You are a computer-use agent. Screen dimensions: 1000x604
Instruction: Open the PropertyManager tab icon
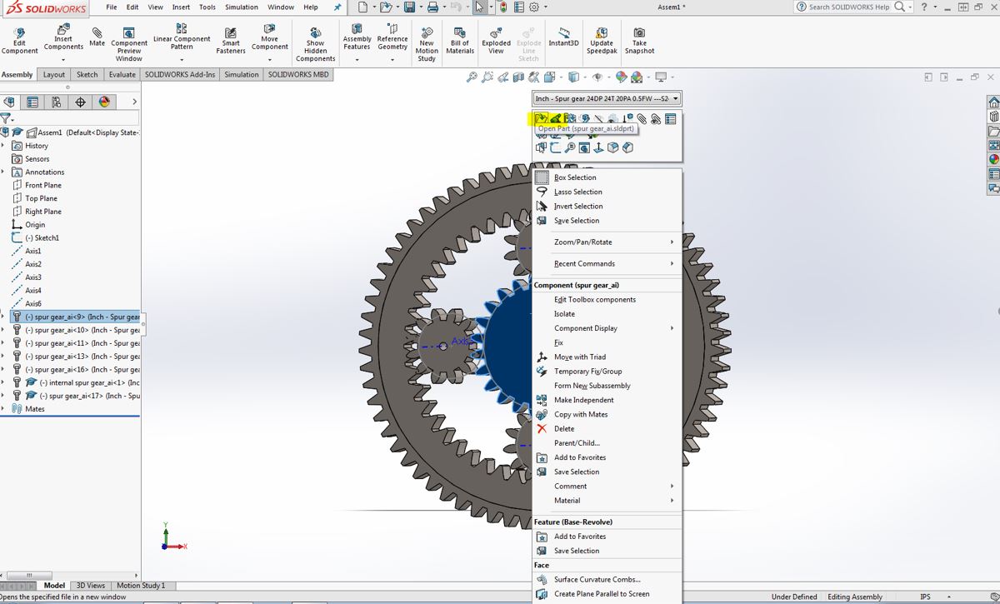pos(32,102)
